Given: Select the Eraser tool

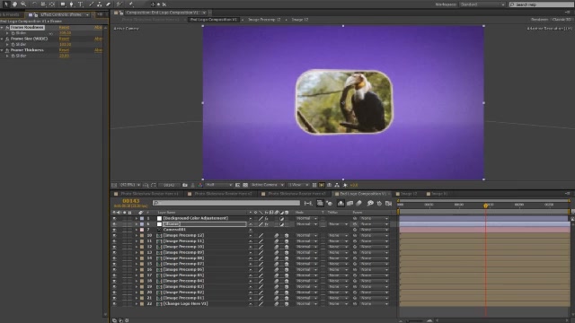Looking at the screenshot, I should coord(109,4).
